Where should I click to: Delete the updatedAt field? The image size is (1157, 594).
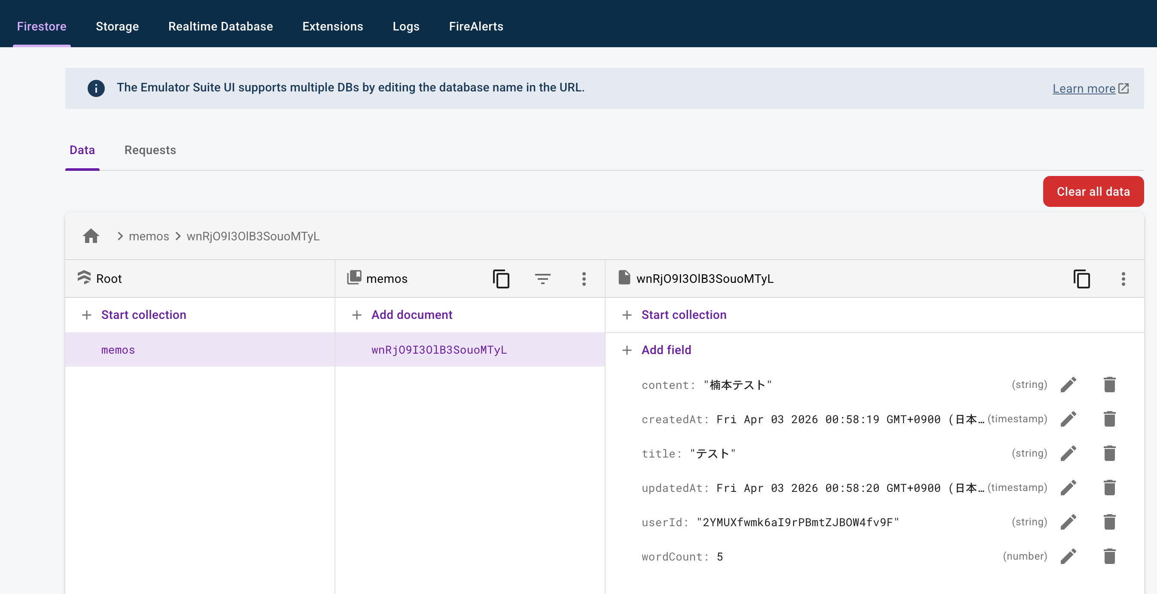[x=1109, y=488]
